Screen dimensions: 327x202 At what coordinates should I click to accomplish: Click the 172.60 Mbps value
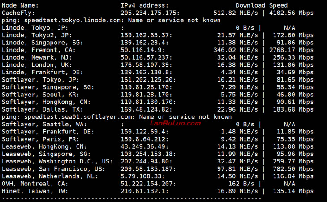pos(293,35)
